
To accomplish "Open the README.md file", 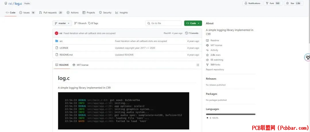I will pyautogui.click(x=66, y=55).
